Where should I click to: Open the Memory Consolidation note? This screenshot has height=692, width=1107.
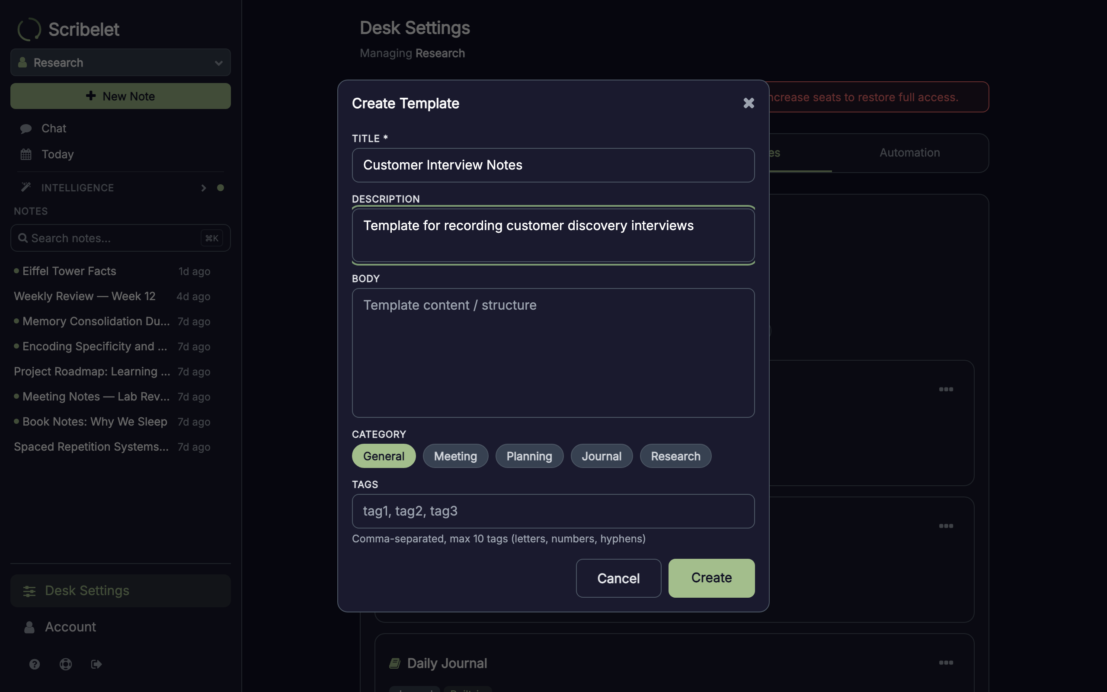point(112,321)
